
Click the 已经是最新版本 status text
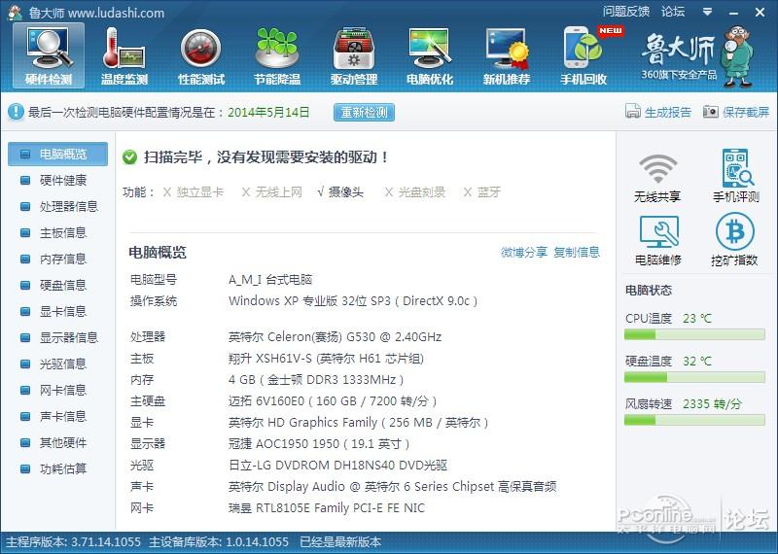click(340, 542)
